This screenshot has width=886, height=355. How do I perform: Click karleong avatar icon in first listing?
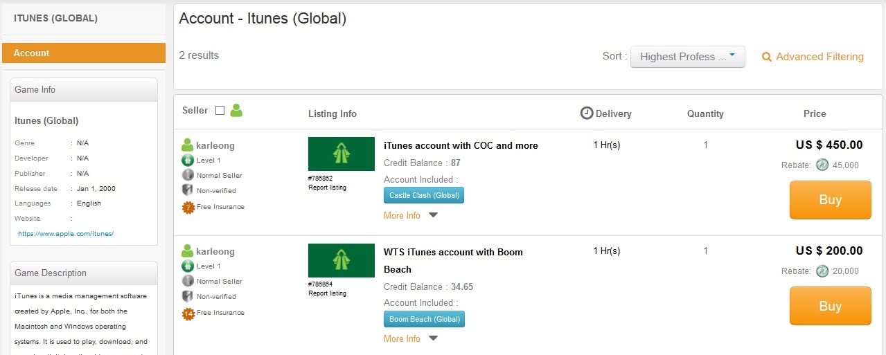click(187, 145)
